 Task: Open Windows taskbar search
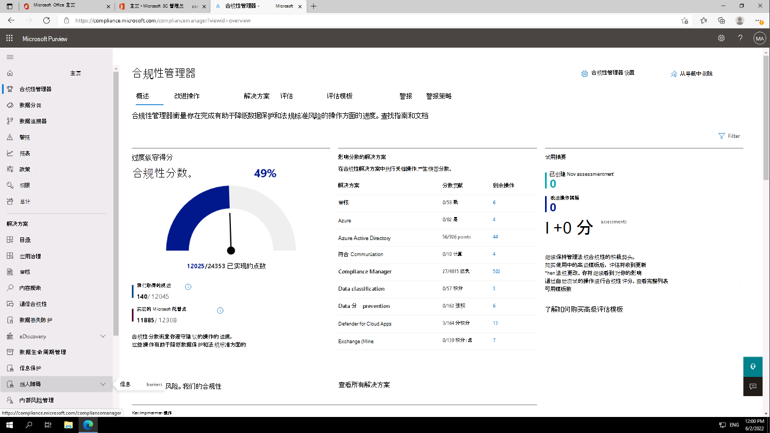click(29, 425)
